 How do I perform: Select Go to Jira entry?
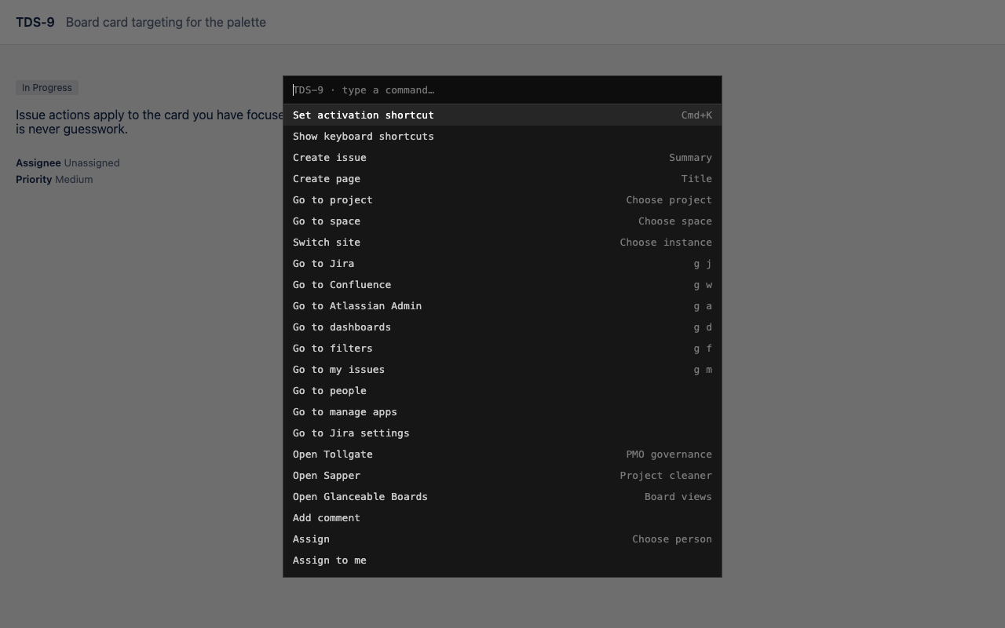click(502, 264)
